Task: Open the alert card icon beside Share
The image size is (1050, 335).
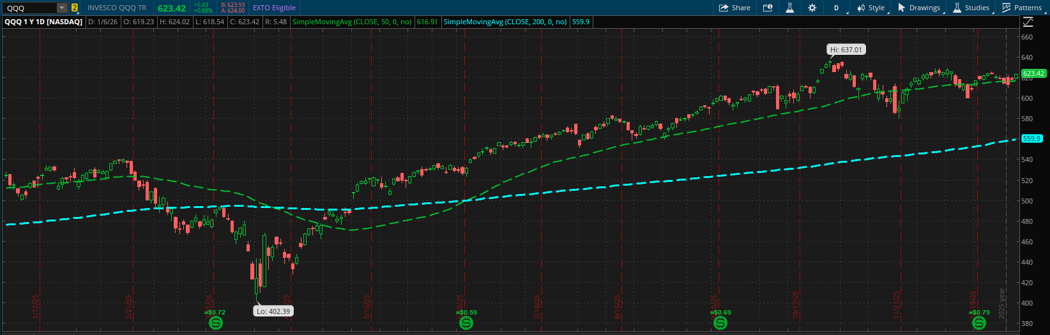Action: click(x=768, y=8)
